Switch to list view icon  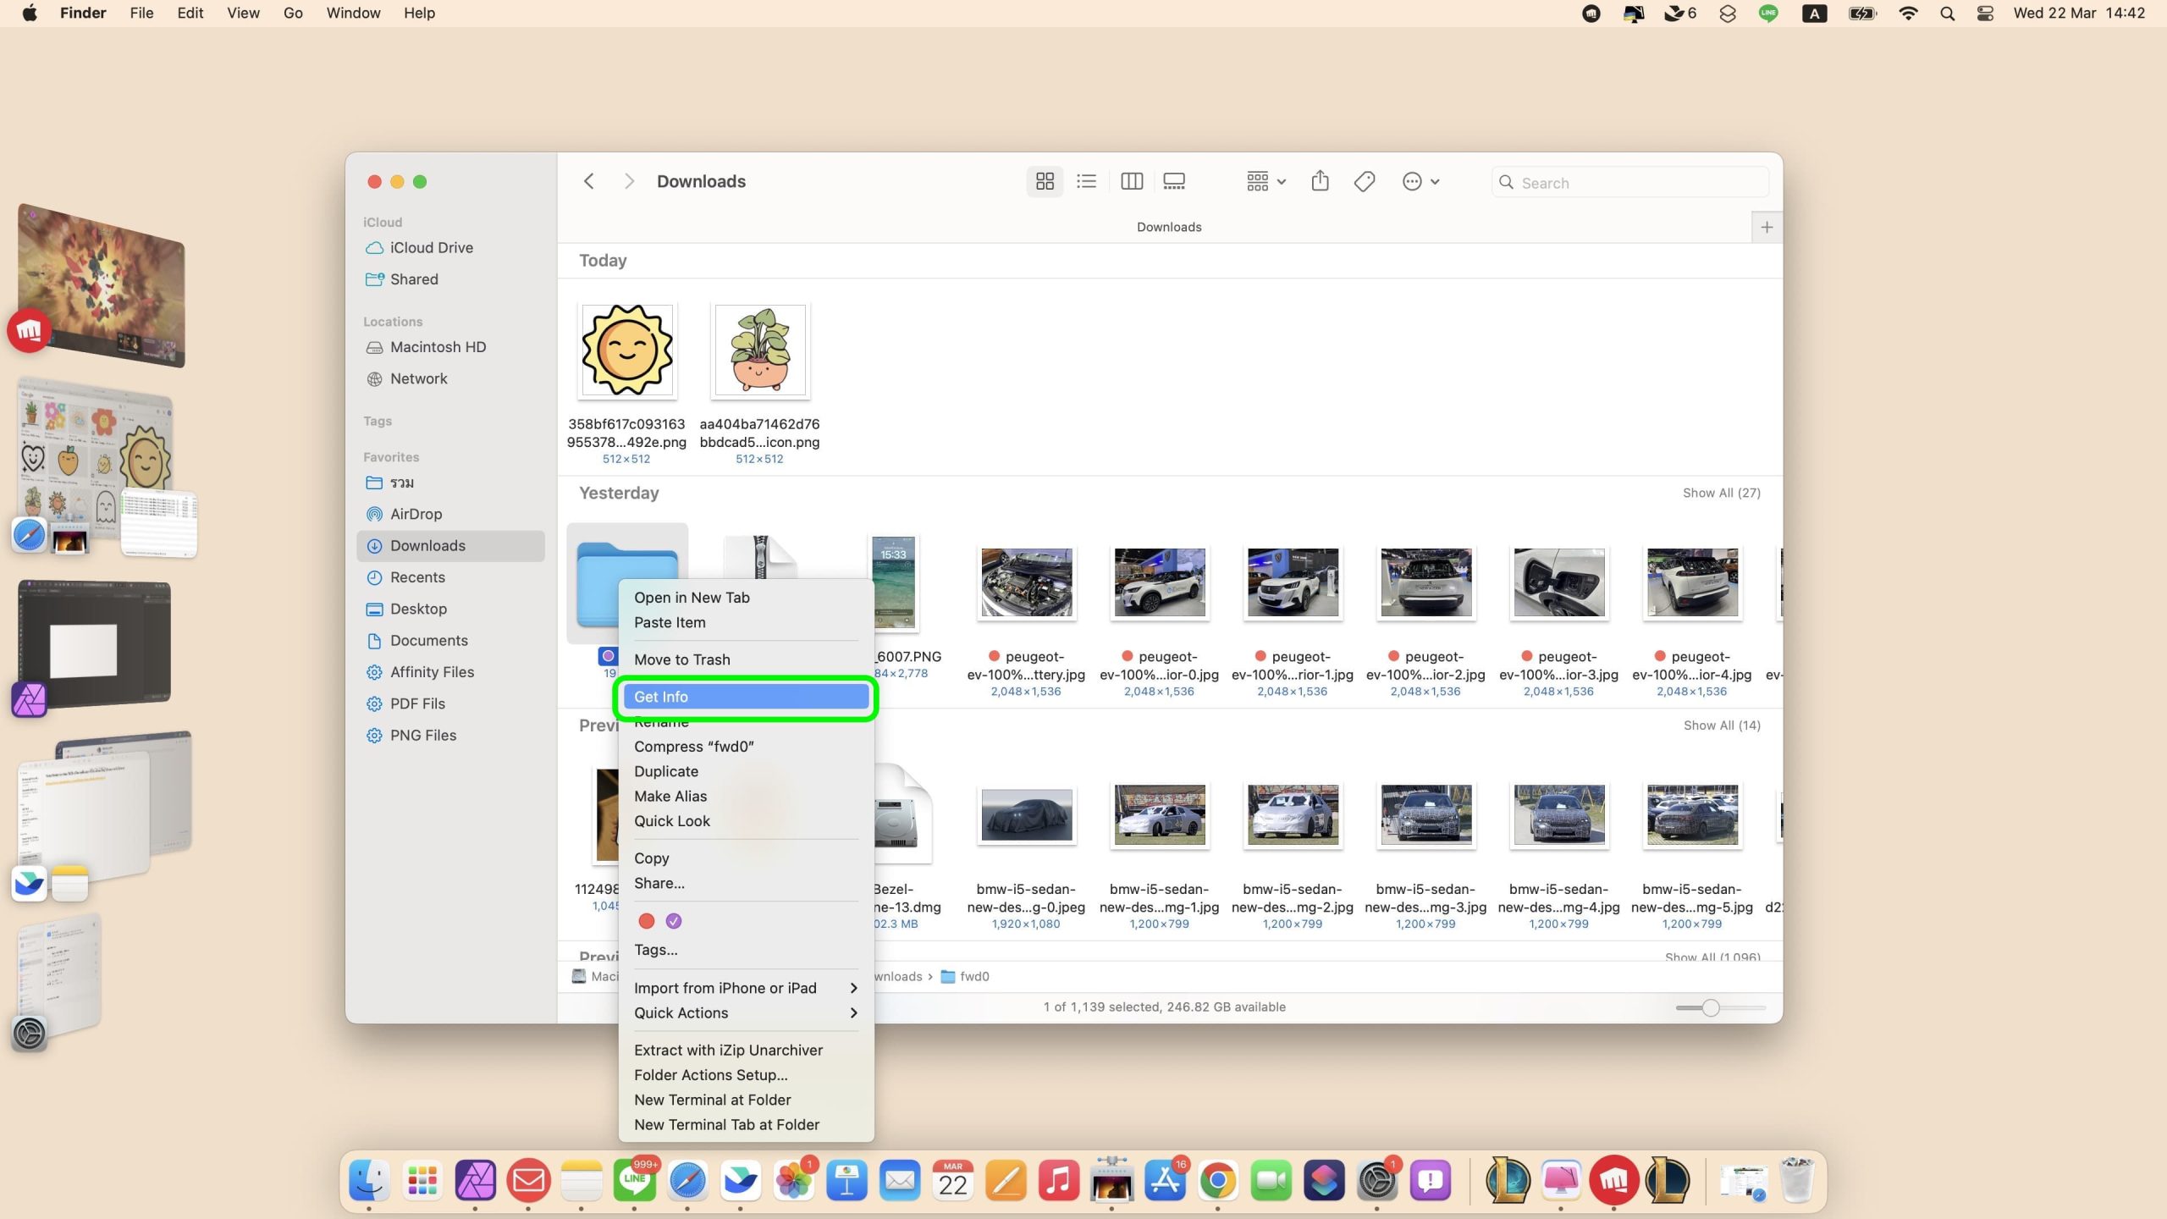point(1086,181)
